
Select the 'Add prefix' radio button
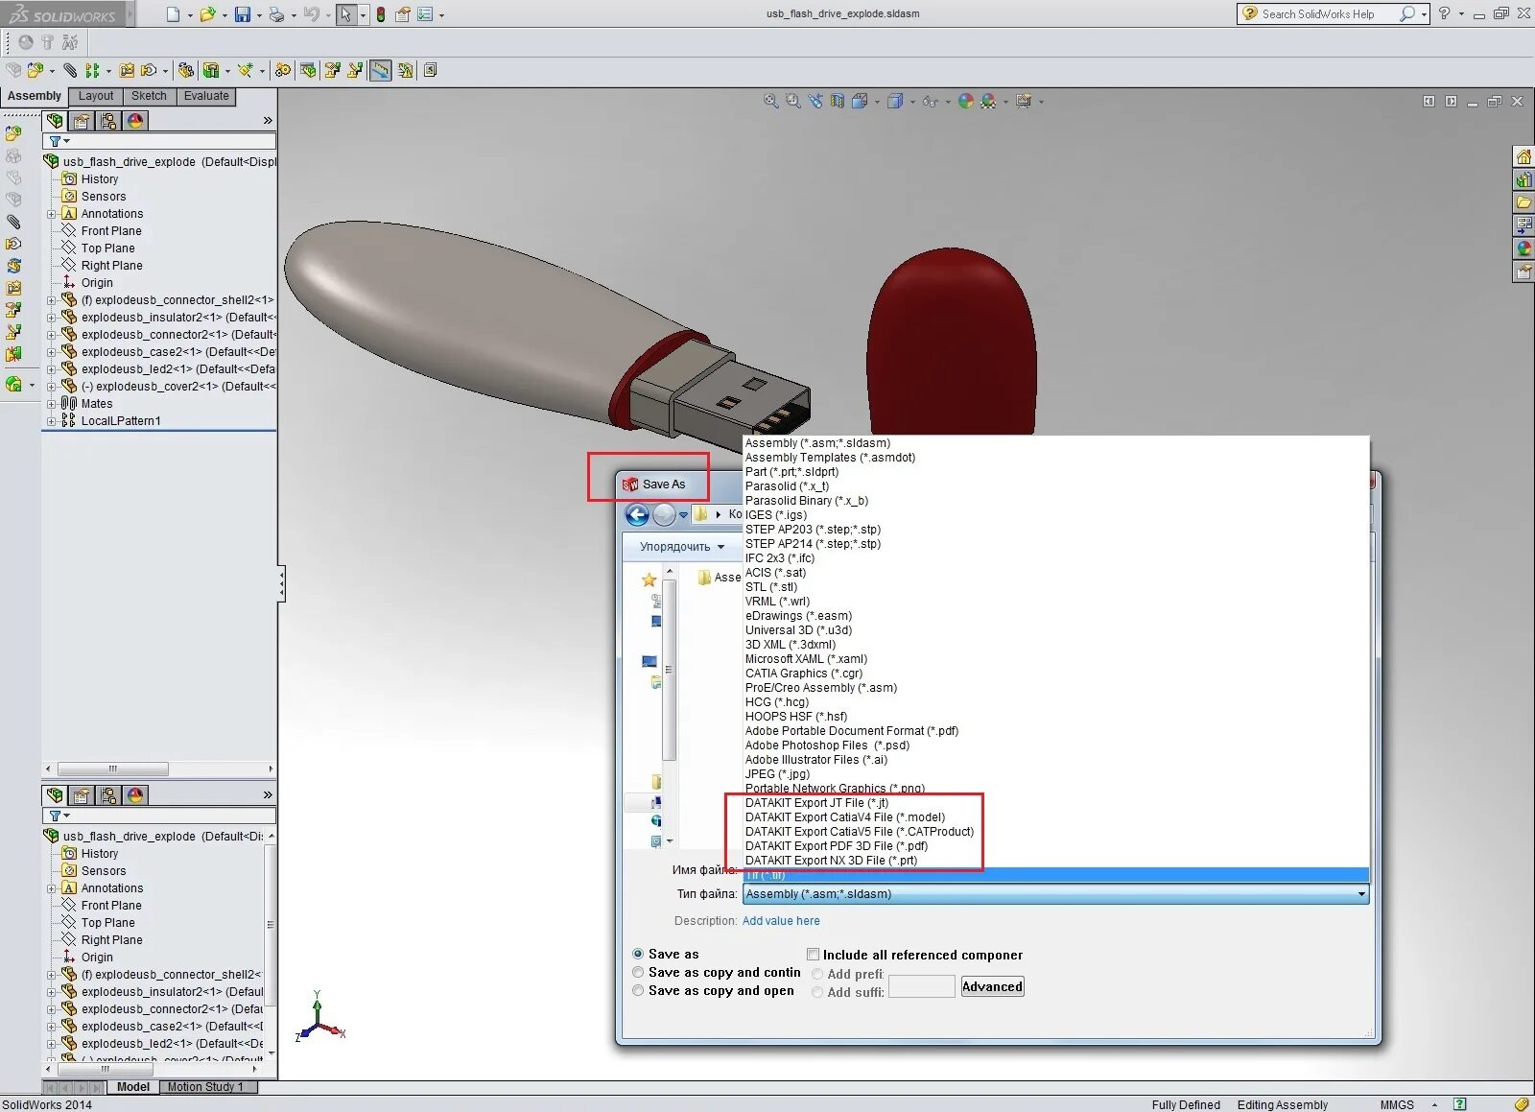click(x=817, y=975)
